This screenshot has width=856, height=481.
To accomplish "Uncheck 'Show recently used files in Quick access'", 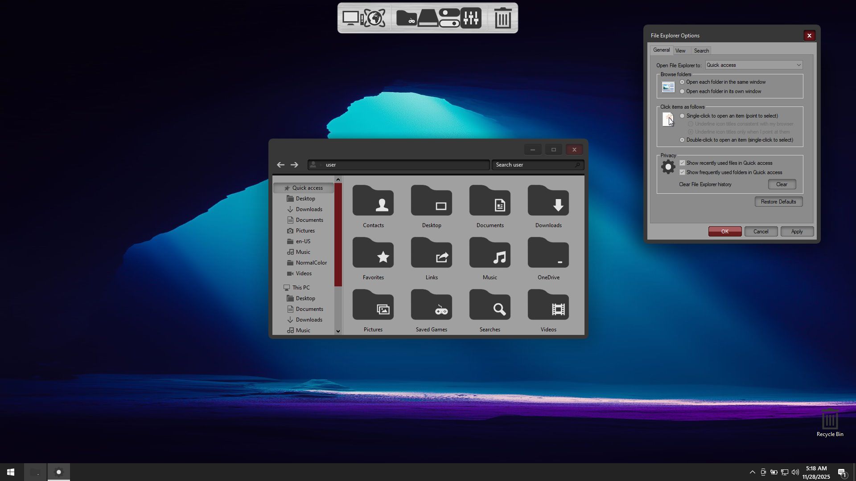I will [x=682, y=163].
